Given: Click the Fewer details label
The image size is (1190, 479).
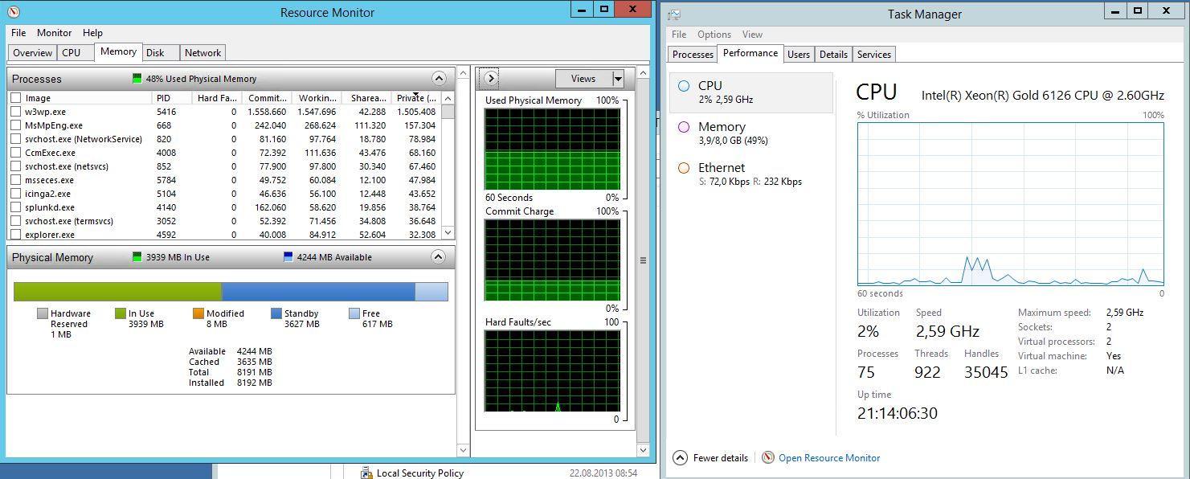Looking at the screenshot, I should tap(721, 458).
